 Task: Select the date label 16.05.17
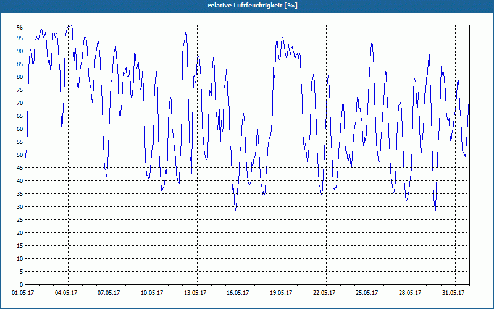238,292
